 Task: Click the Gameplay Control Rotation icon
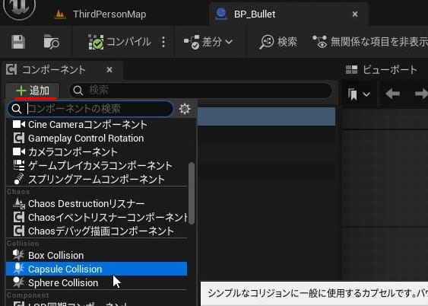pos(19,139)
